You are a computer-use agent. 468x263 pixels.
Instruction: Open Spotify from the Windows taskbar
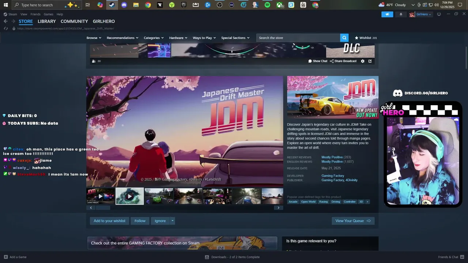tap(267, 5)
